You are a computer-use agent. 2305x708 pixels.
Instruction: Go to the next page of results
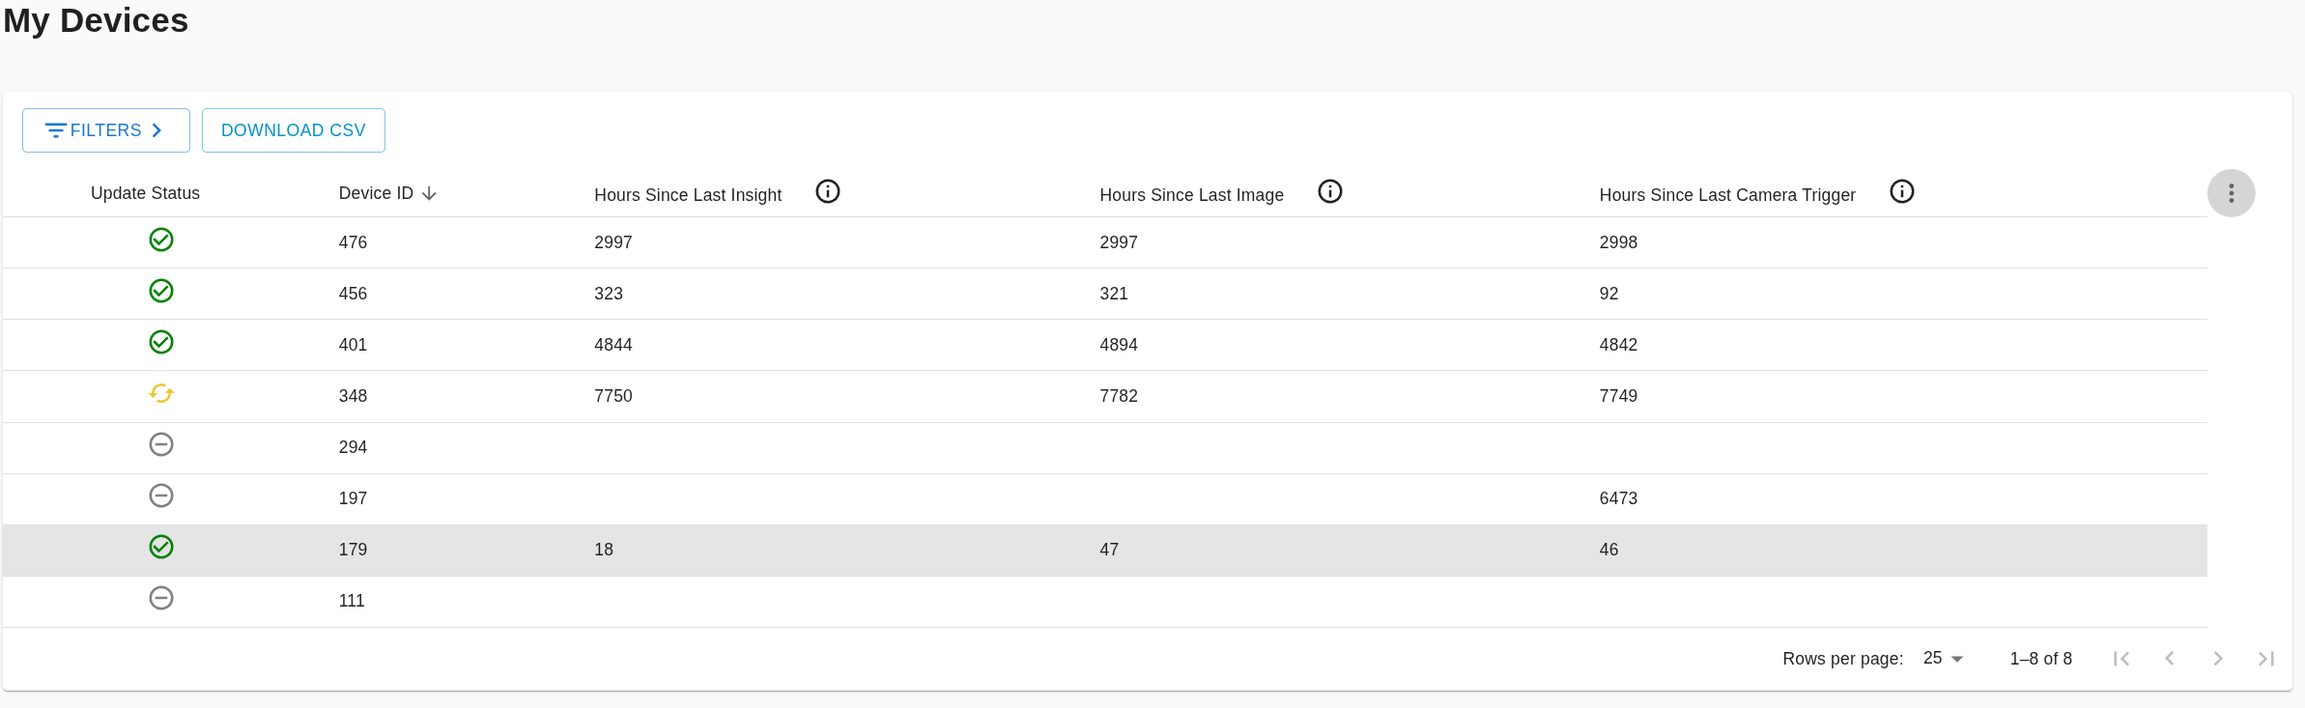pos(2218,659)
